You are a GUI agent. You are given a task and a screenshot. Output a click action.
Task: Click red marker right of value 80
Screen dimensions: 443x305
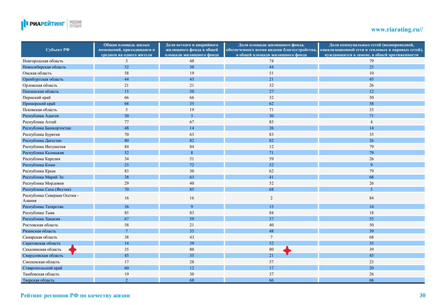287,250
